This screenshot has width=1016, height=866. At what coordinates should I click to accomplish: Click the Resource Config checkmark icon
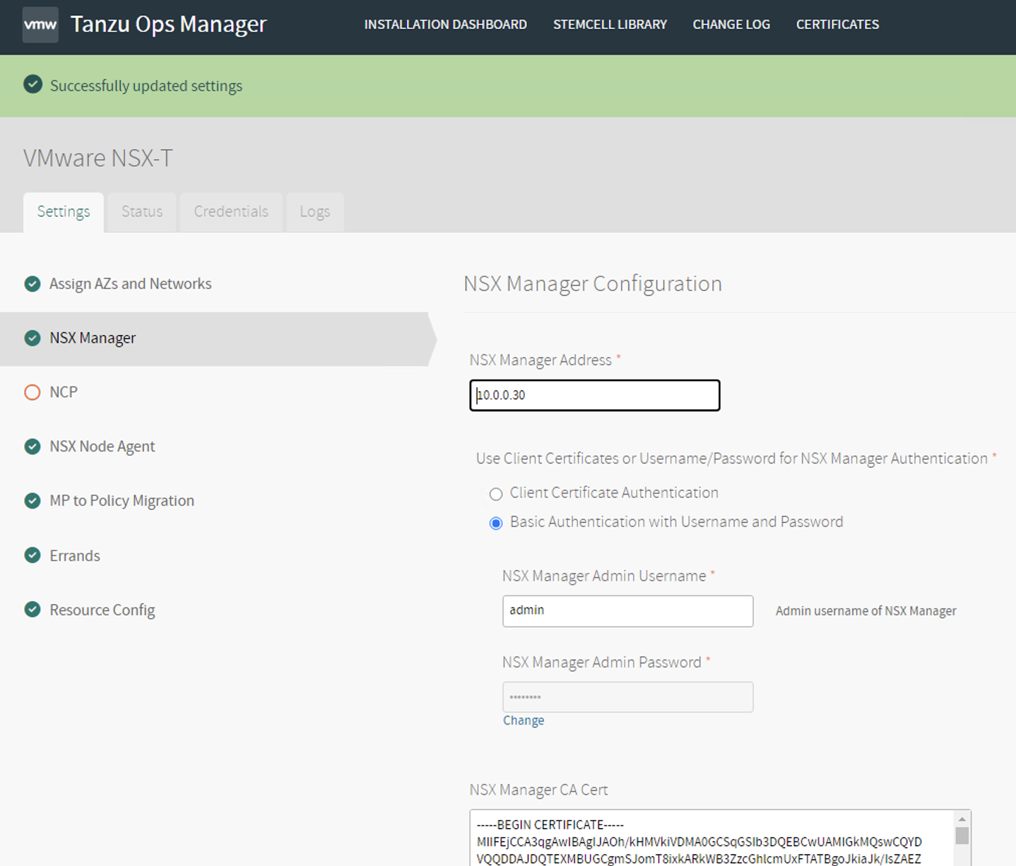pyautogui.click(x=32, y=610)
